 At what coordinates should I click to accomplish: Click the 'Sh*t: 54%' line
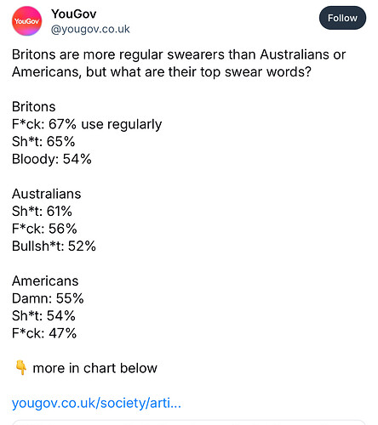[x=43, y=316]
